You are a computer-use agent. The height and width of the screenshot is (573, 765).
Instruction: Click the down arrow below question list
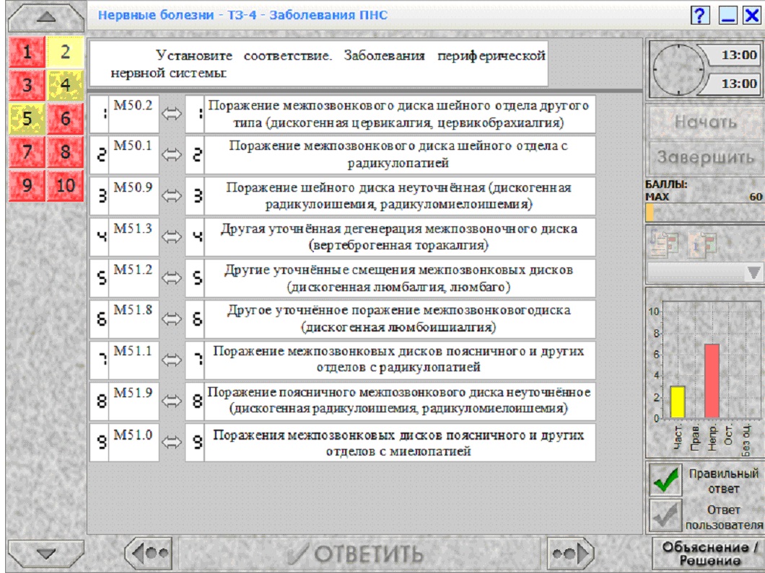coord(46,554)
